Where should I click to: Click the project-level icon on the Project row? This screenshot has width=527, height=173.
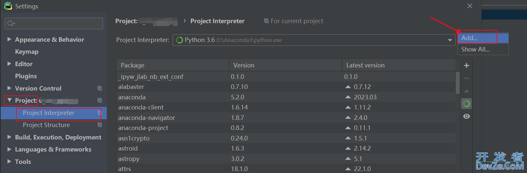100,100
